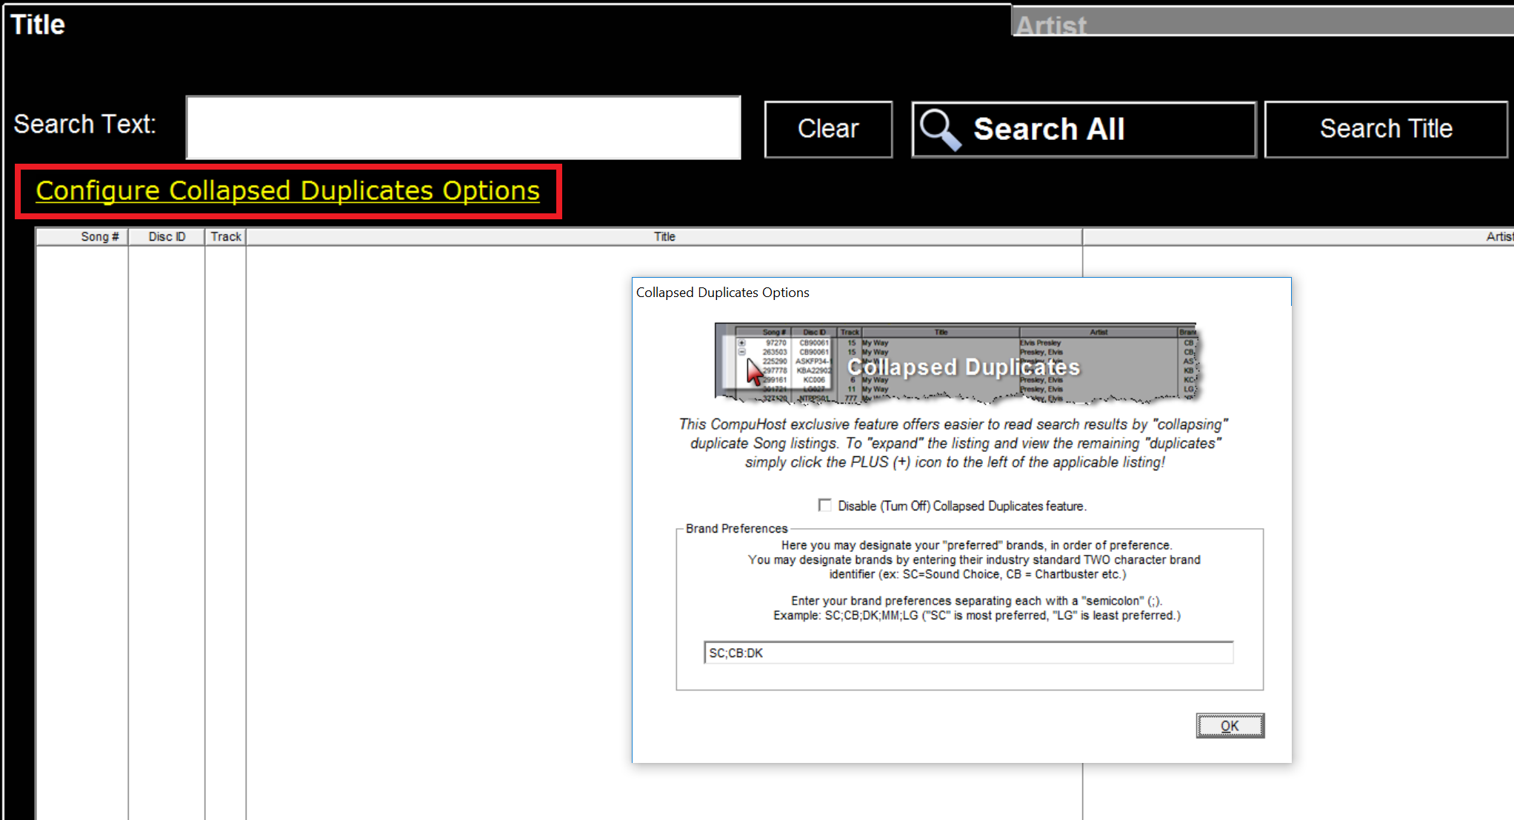Click the Search All button text
1514x820 pixels.
pos(1048,130)
